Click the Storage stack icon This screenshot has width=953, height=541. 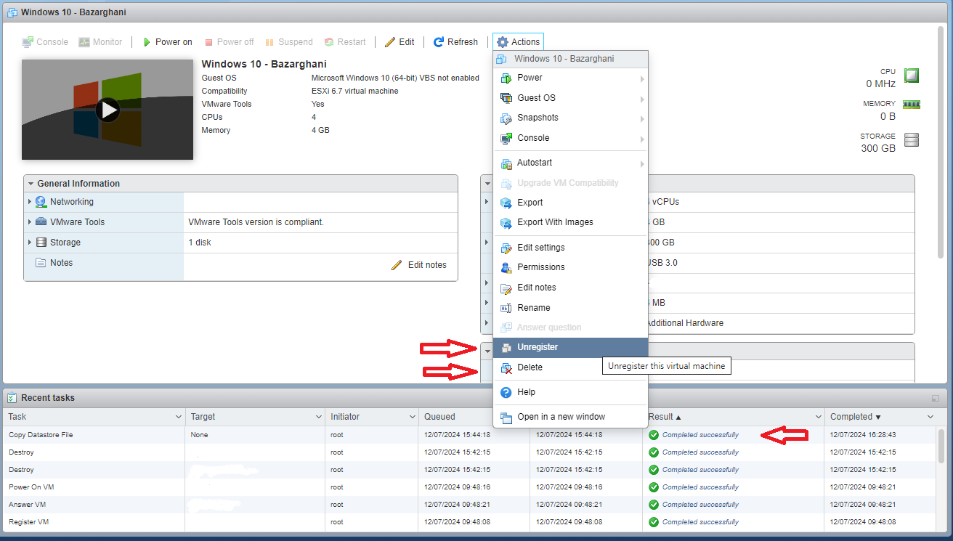912,139
